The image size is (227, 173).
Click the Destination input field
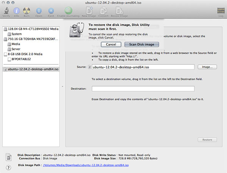click(x=143, y=89)
